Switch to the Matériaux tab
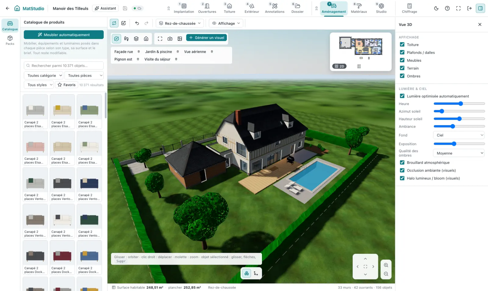488x291 pixels. pyautogui.click(x=359, y=8)
